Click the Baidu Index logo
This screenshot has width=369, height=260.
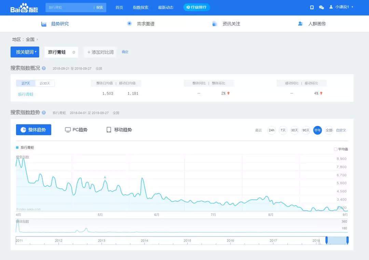click(x=24, y=8)
